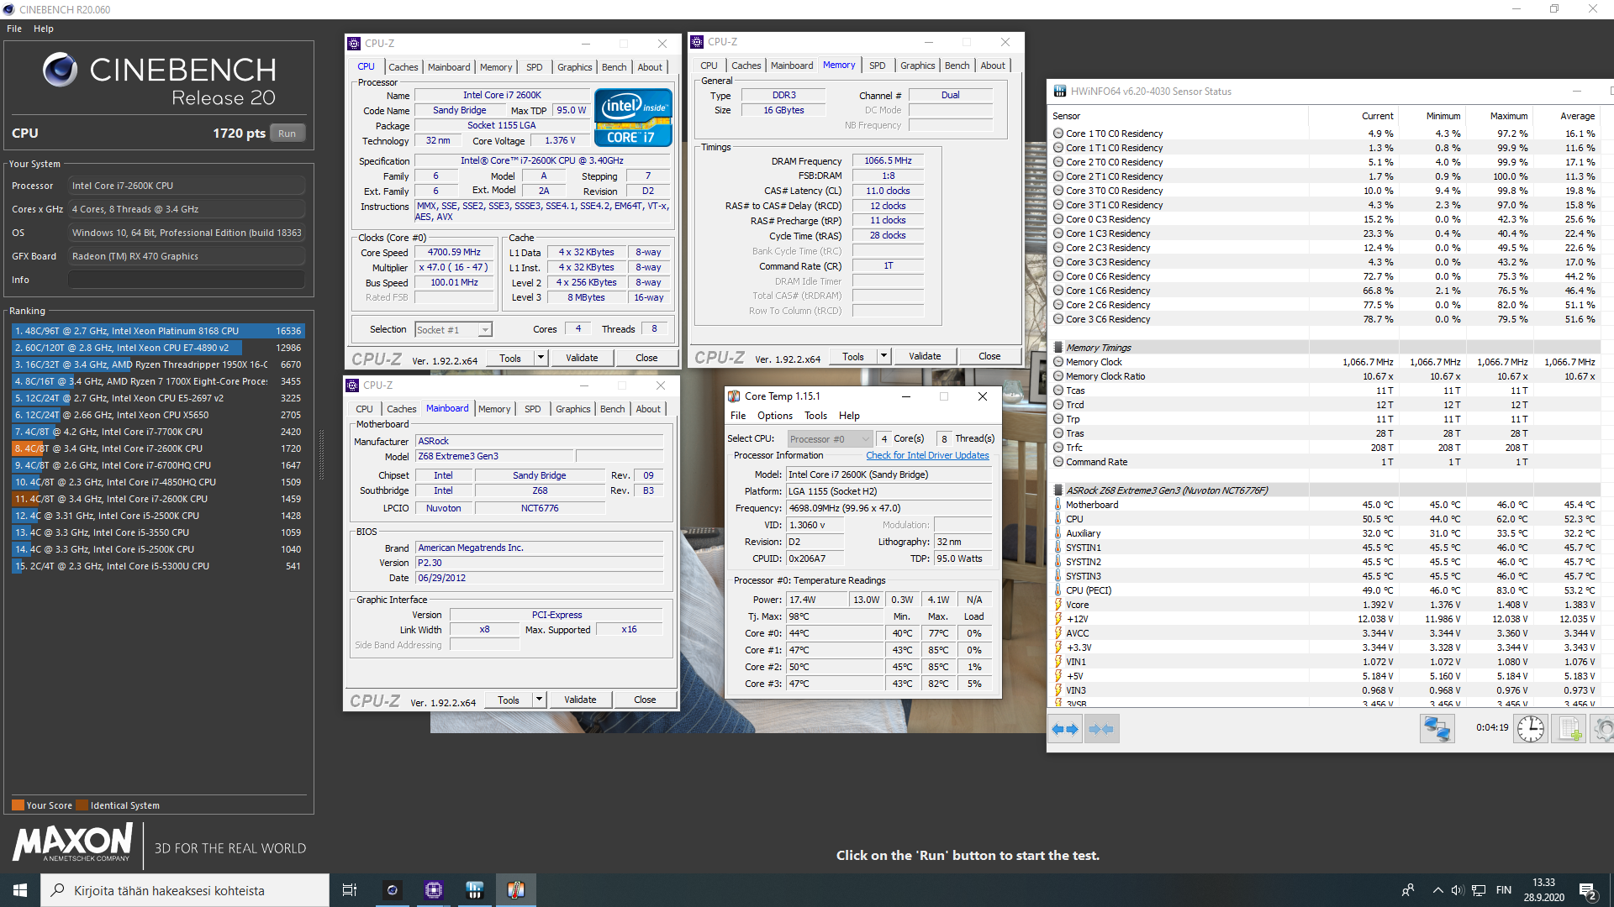Click HWiNFO clock reset timer icon
Viewport: 1614px width, 907px height.
point(1531,728)
